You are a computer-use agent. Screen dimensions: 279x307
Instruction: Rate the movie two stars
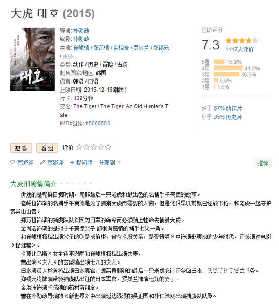87,147
